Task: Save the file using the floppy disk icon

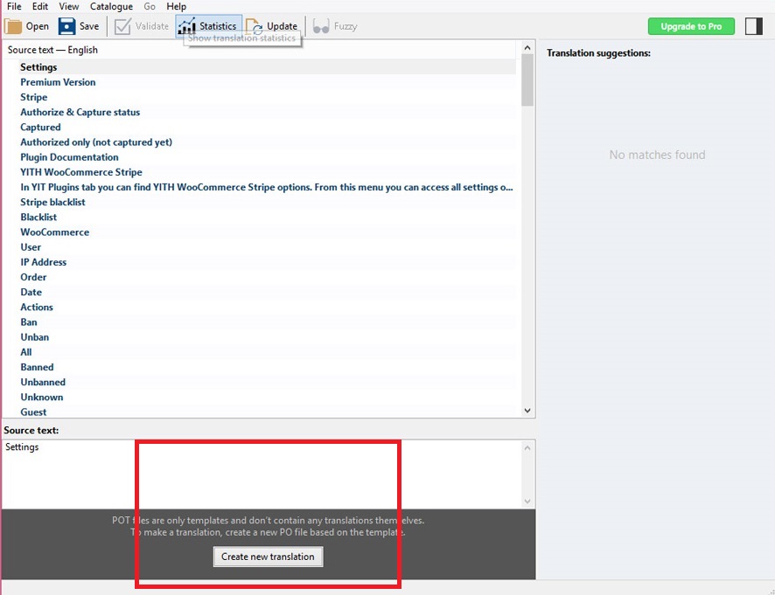Action: point(66,26)
